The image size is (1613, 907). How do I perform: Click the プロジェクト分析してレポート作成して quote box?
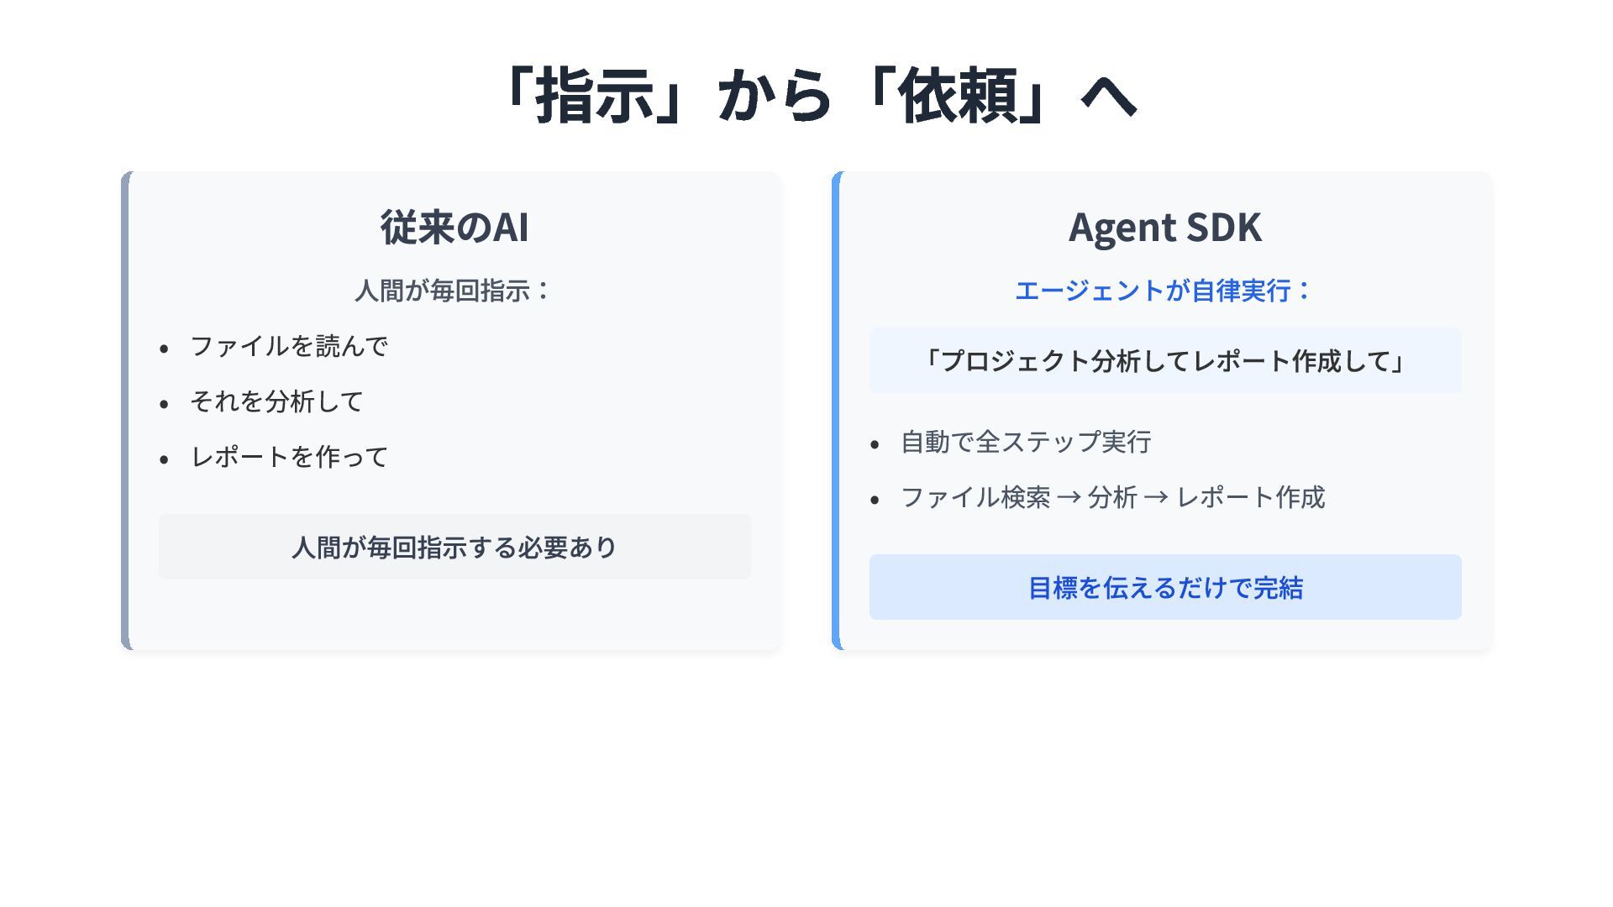point(1164,361)
